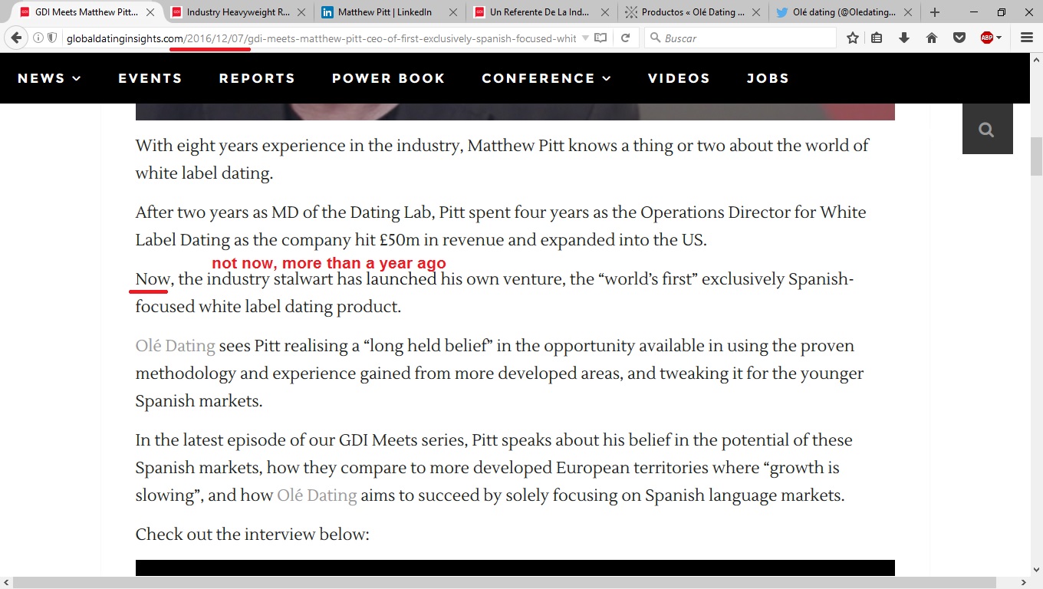Click the search magnifier in Buscar box
Viewport: 1043px width, 589px height.
(x=655, y=38)
